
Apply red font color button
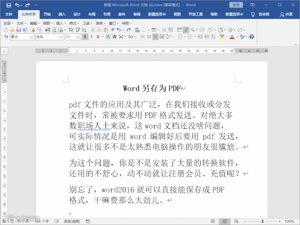[232, 37]
